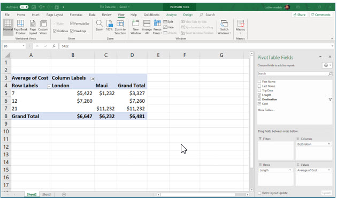Screen dimensions: 337x199
Task: Open the Analyze tab
Action: coord(171,14)
